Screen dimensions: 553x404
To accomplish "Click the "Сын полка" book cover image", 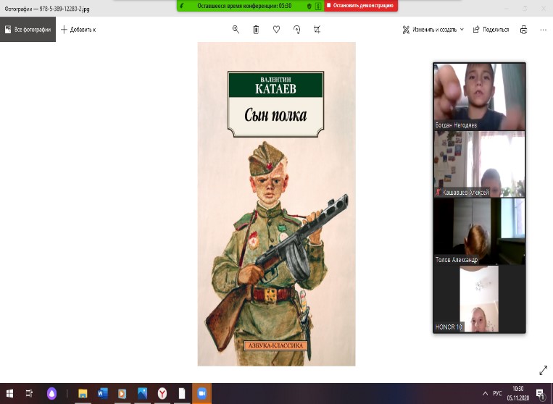I will [277, 204].
